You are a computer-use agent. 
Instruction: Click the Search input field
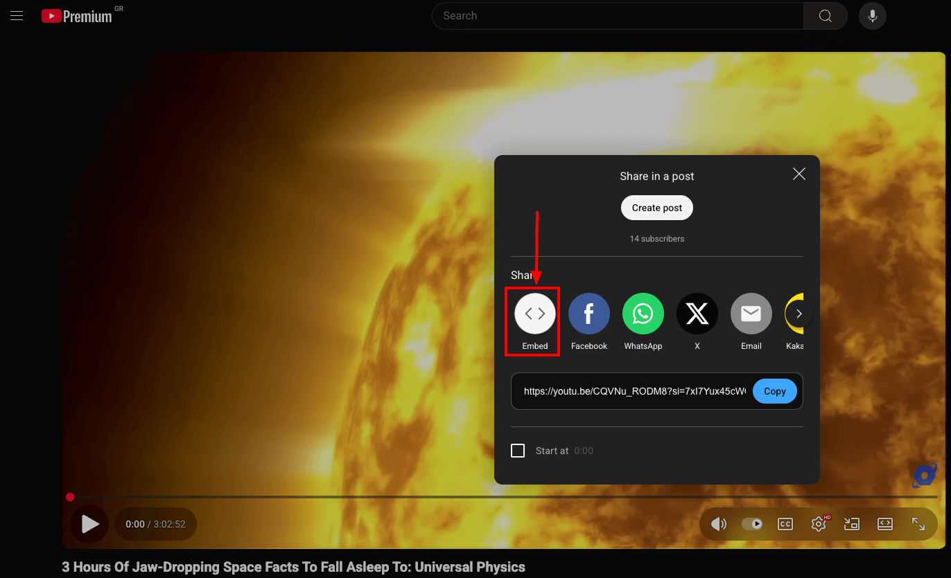coord(618,16)
